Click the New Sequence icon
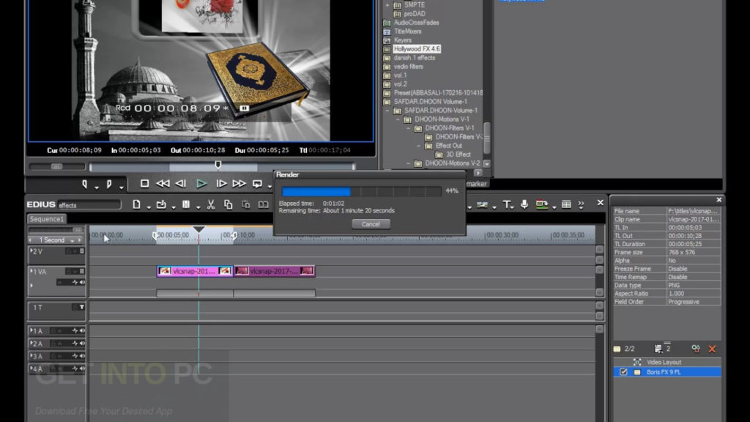This screenshot has width=750, height=422. (x=136, y=204)
